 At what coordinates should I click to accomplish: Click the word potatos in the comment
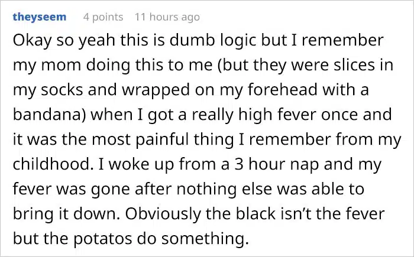102,239
